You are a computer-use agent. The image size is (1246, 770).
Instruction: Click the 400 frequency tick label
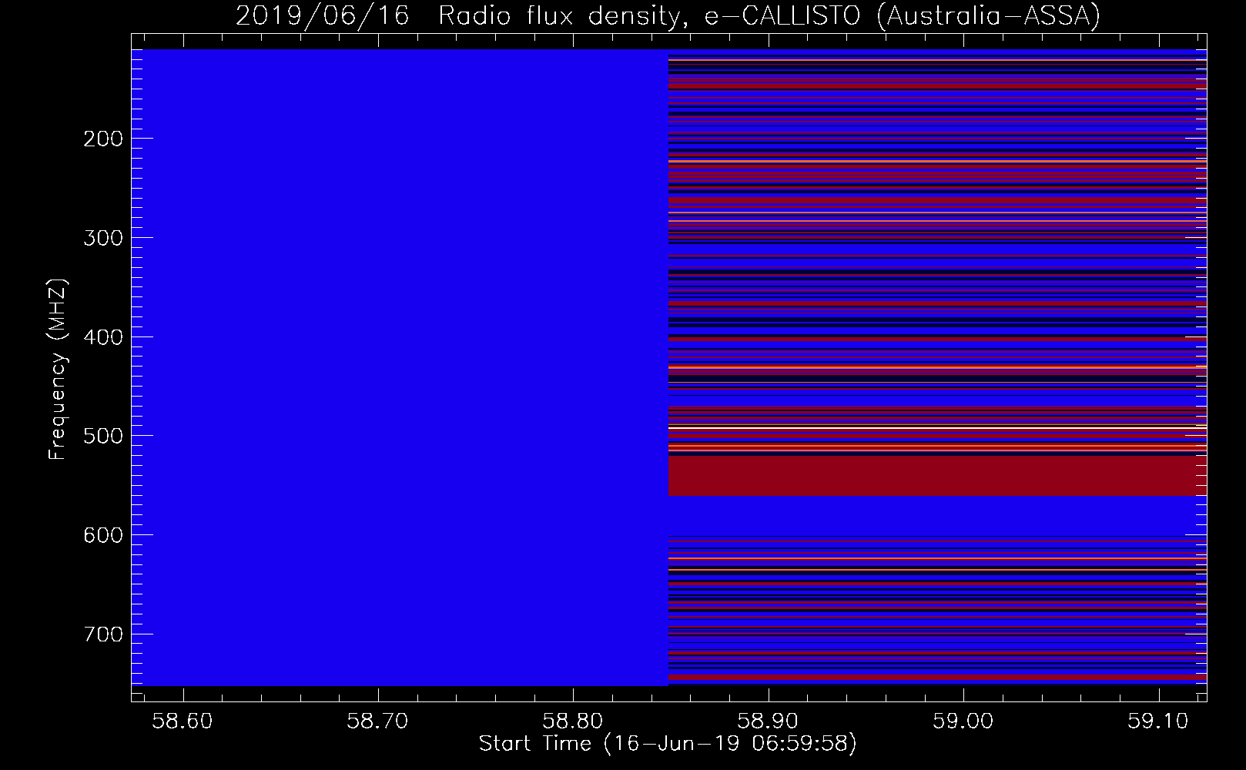[x=102, y=337]
